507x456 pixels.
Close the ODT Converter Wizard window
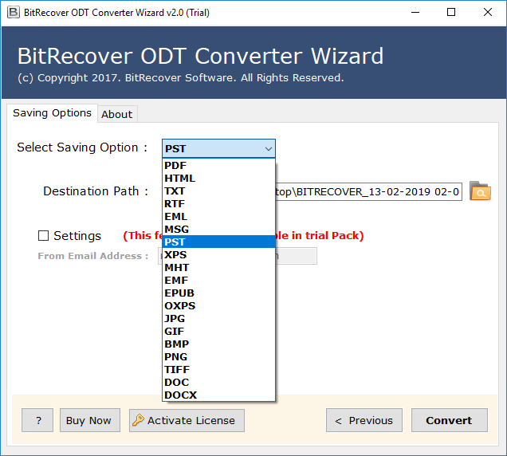point(488,13)
